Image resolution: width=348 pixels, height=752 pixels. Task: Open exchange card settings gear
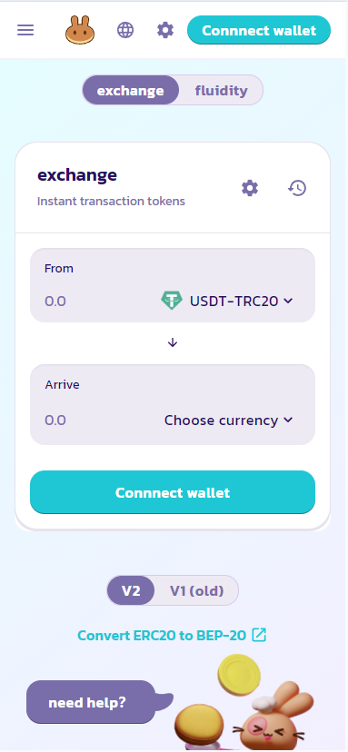(x=250, y=188)
